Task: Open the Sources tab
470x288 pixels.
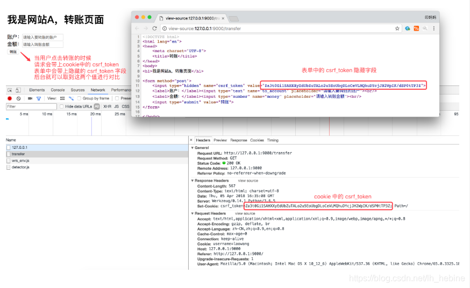Action: pos(77,90)
